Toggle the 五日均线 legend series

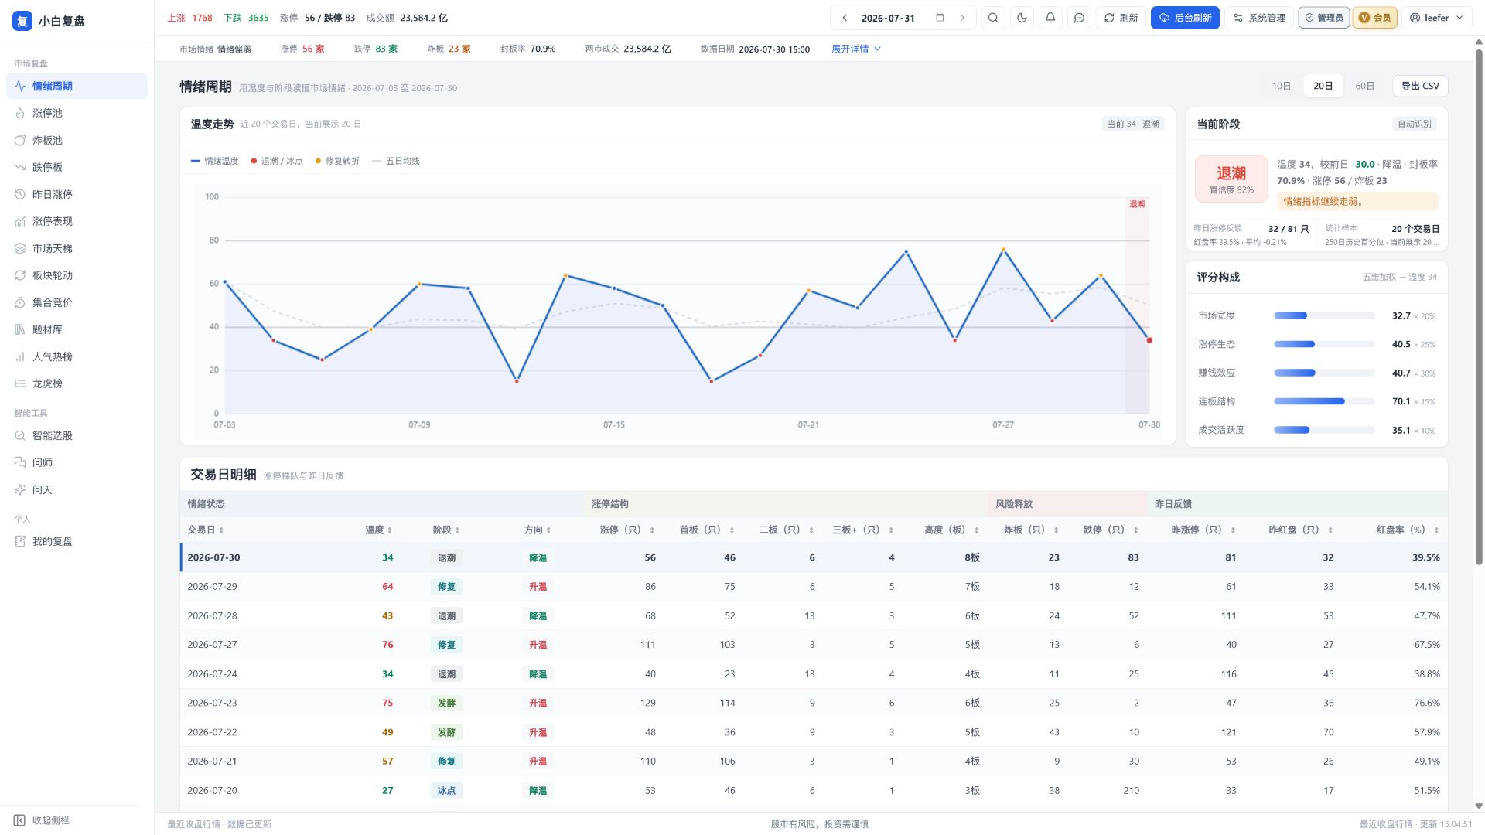(x=396, y=161)
